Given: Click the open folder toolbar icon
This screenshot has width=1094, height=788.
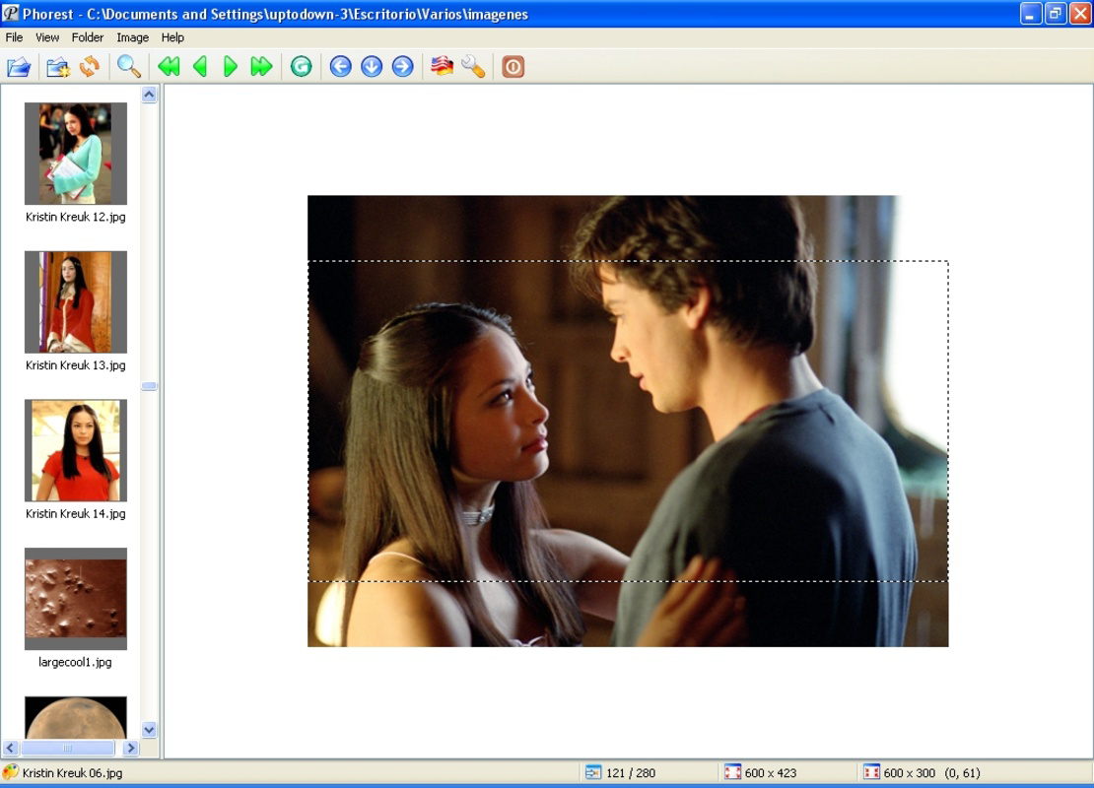Looking at the screenshot, I should click(x=19, y=67).
